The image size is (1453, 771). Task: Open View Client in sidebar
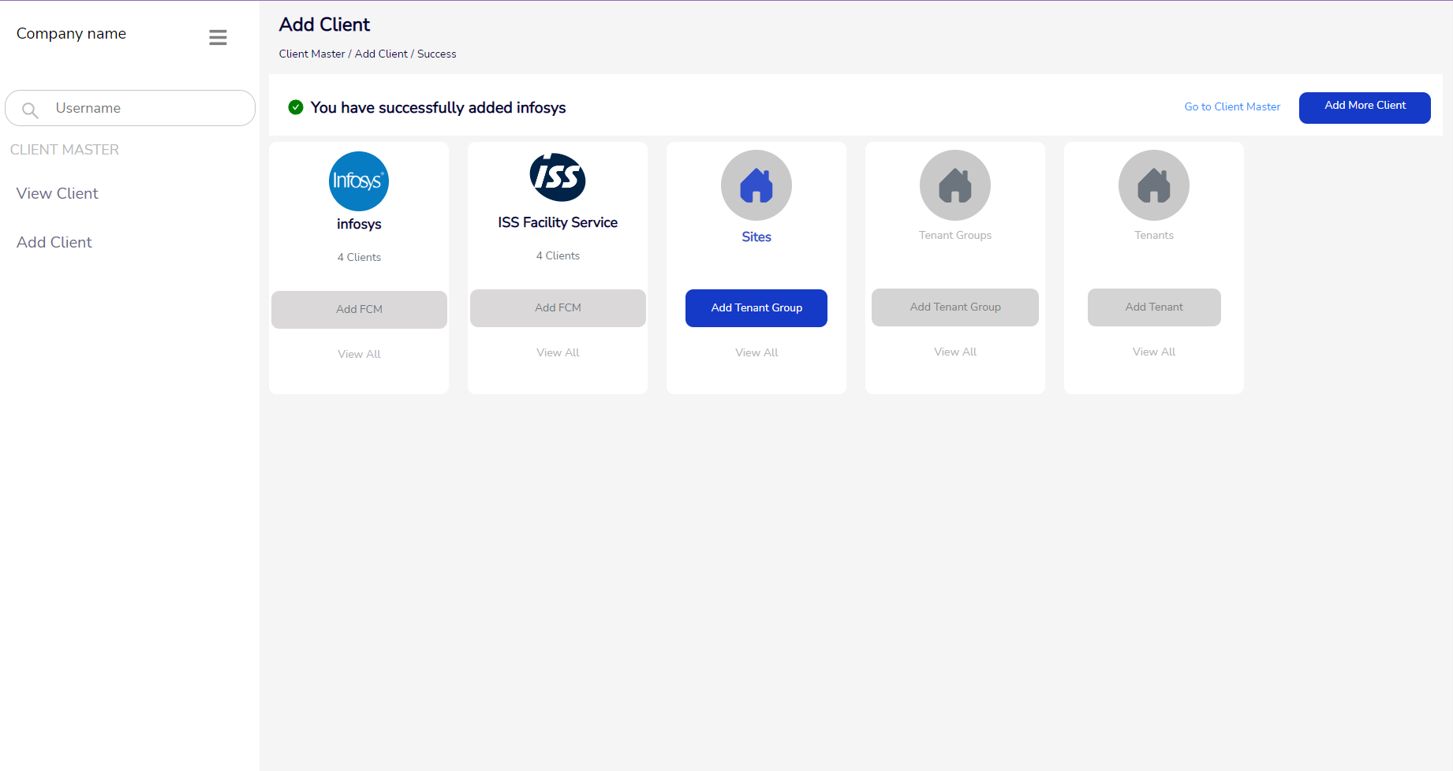tap(58, 193)
